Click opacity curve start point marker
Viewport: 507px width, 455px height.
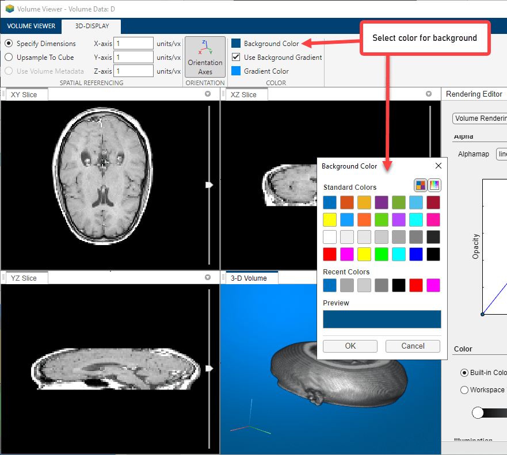coord(482,314)
